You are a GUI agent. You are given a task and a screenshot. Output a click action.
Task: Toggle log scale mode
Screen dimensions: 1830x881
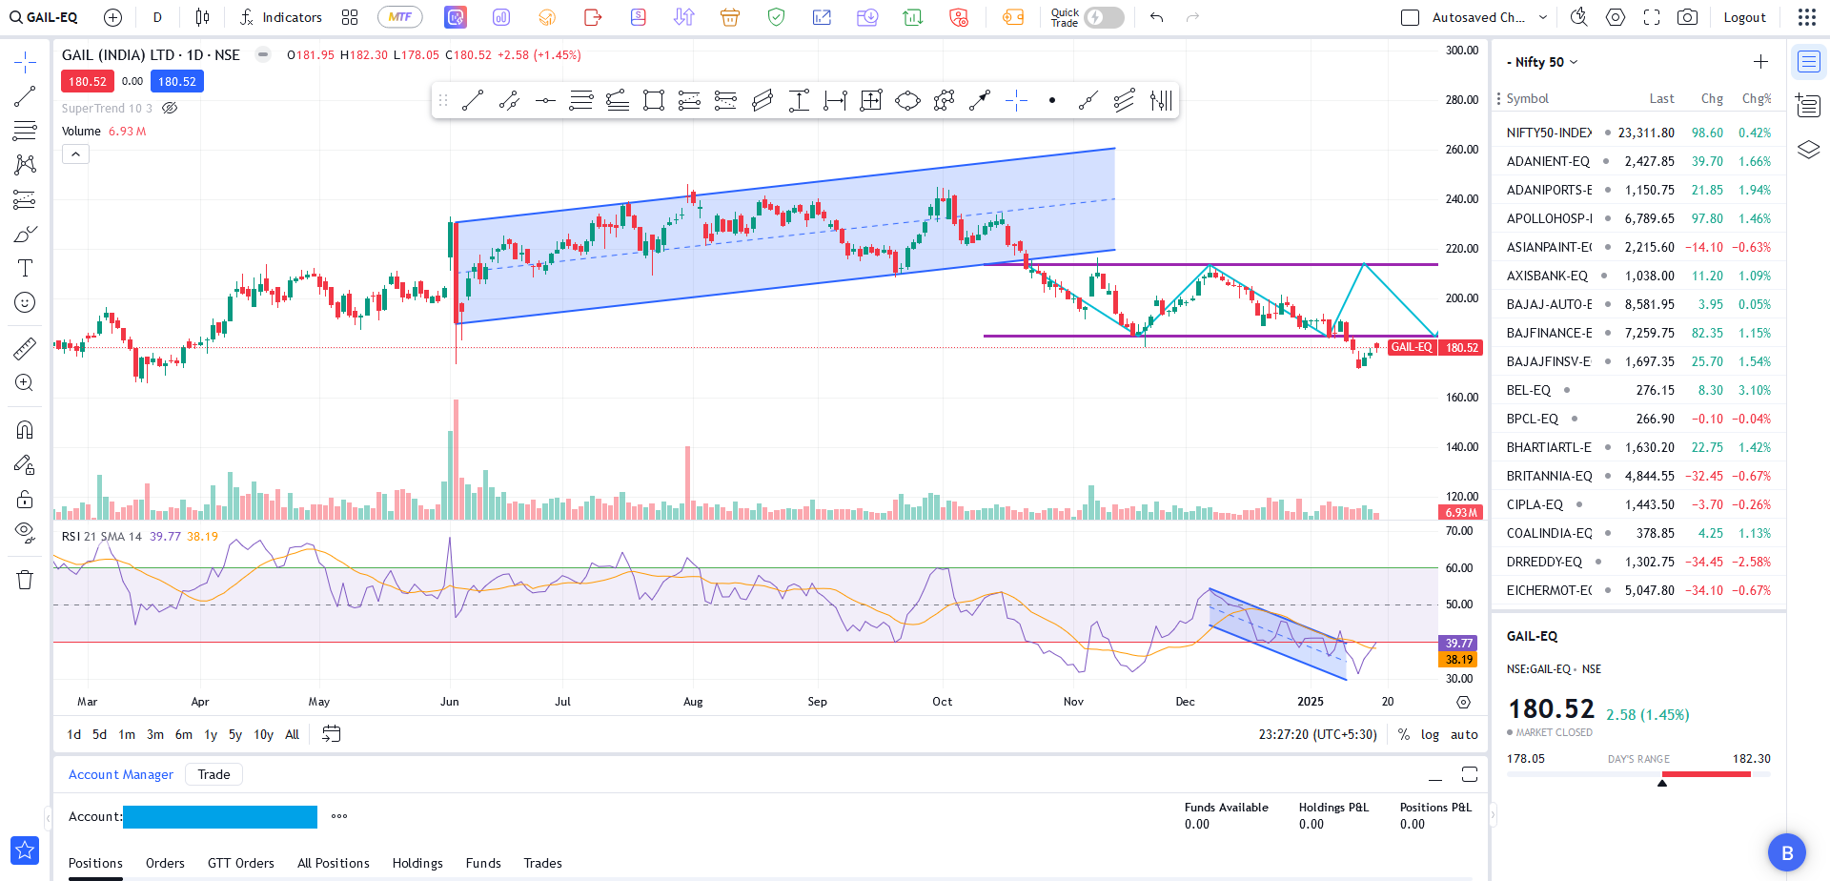pos(1430,734)
